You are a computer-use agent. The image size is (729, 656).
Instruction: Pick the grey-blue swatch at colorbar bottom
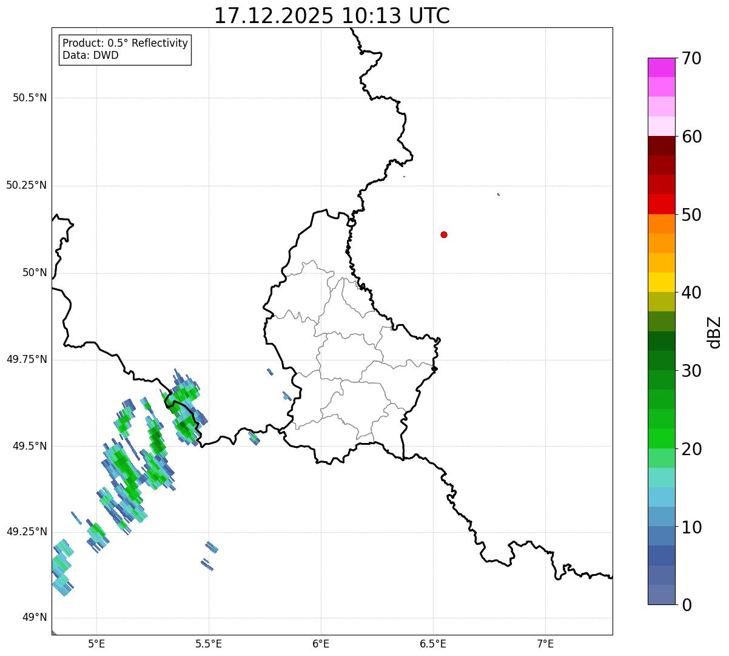click(x=661, y=595)
